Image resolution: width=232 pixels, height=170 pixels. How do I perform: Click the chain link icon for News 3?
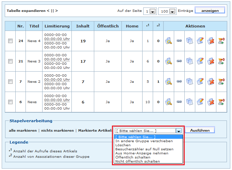pyautogui.click(x=179, y=61)
